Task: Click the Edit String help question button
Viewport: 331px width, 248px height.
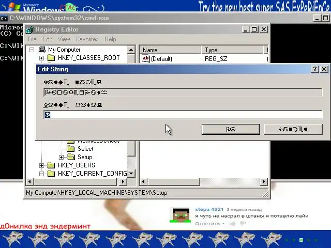Action: pos(315,69)
